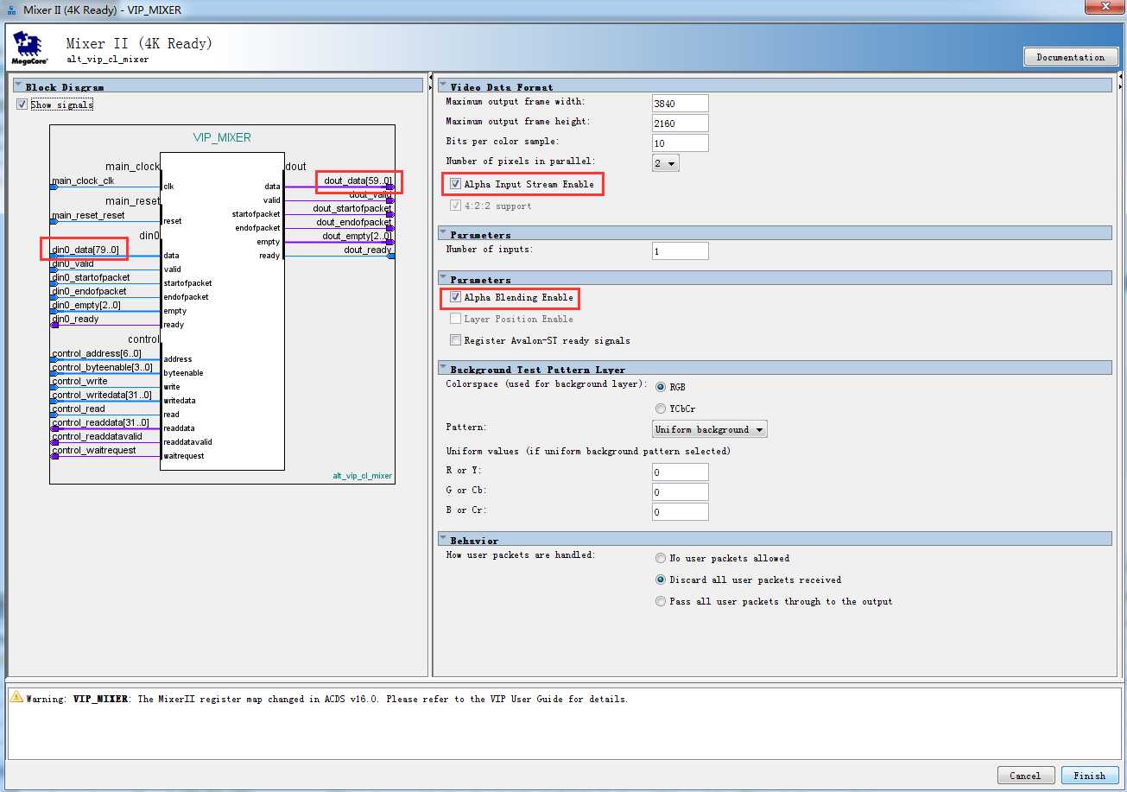Collapse the Behavior section
1127x792 pixels.
click(x=443, y=540)
